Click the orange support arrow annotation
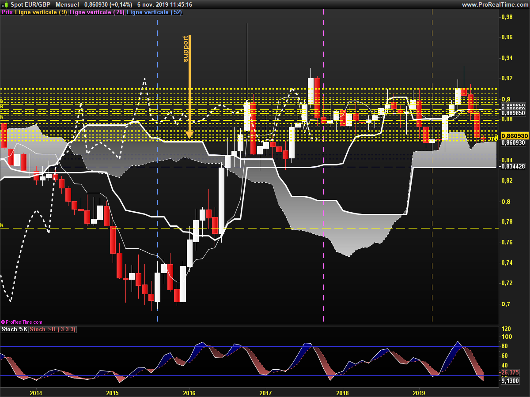The width and height of the screenshot is (530, 397). (x=189, y=88)
